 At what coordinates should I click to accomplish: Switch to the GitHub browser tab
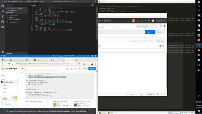[x=5, y=60]
